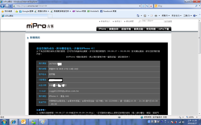Image resolution: width=201 pixels, height=125 pixels.
Task: Open the Favorites star button
Action: click(x=7, y=11)
